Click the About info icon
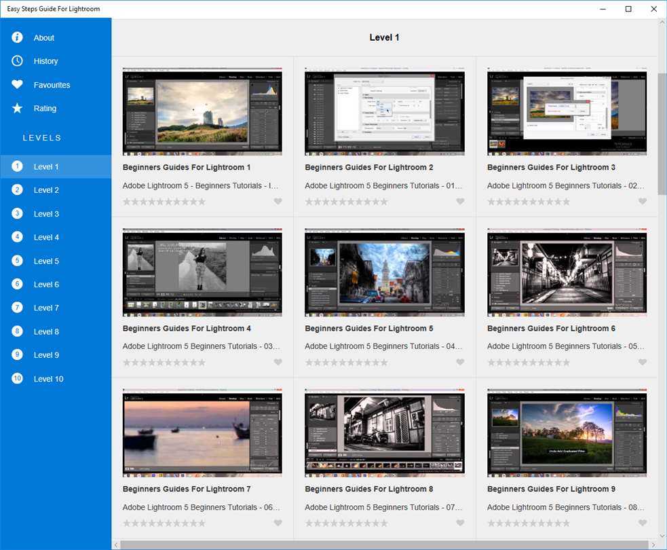 pos(18,37)
